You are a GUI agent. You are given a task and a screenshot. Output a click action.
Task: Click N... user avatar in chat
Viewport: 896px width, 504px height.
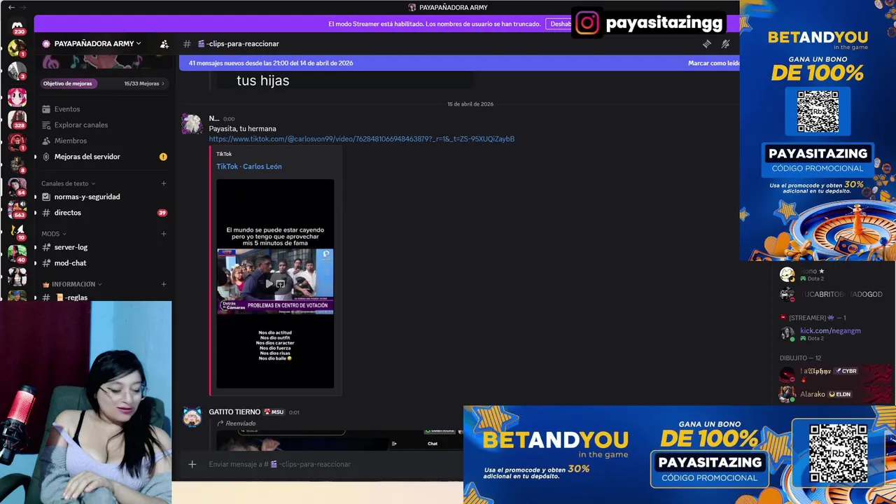point(192,124)
